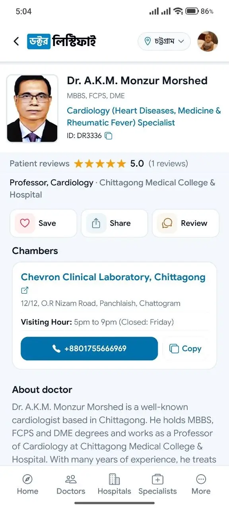Tap the back arrow icon
This screenshot has height=508, width=229.
[x=16, y=41]
